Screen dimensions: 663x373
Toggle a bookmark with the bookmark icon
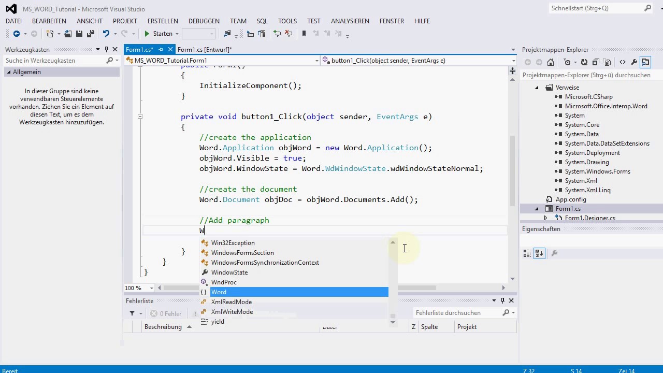(304, 34)
